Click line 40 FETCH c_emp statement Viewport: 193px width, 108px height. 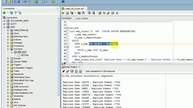[93, 50]
